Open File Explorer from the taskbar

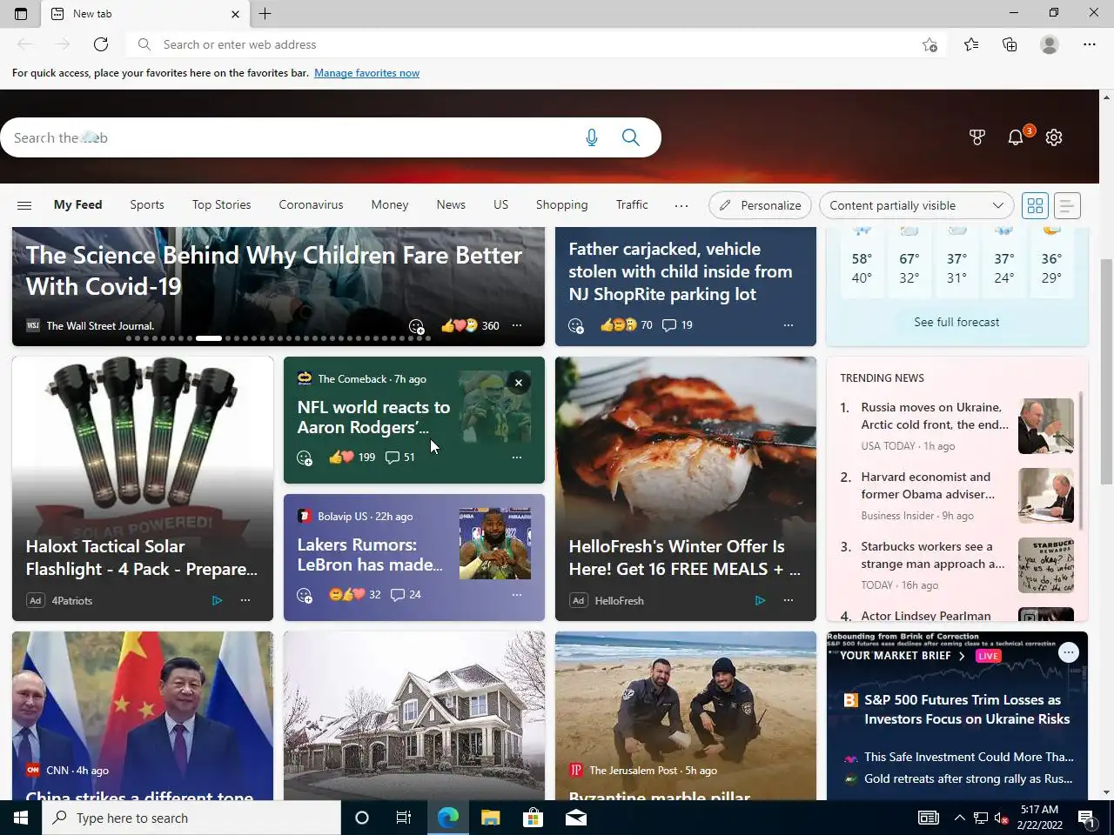[x=491, y=818]
